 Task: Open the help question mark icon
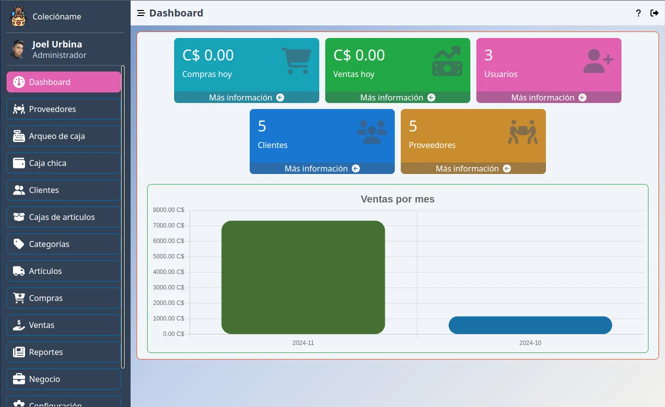click(638, 13)
